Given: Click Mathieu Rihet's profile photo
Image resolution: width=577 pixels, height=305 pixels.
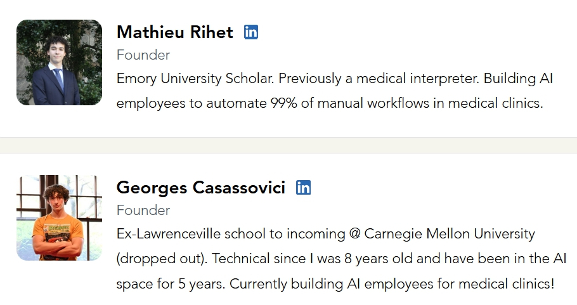Looking at the screenshot, I should pos(59,62).
